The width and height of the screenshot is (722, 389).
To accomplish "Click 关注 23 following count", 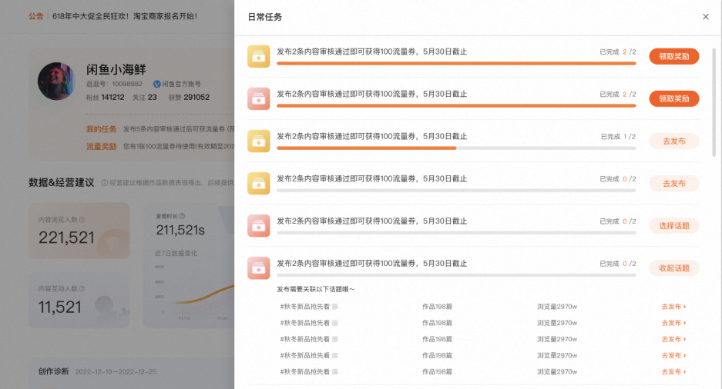I will pyautogui.click(x=145, y=98).
